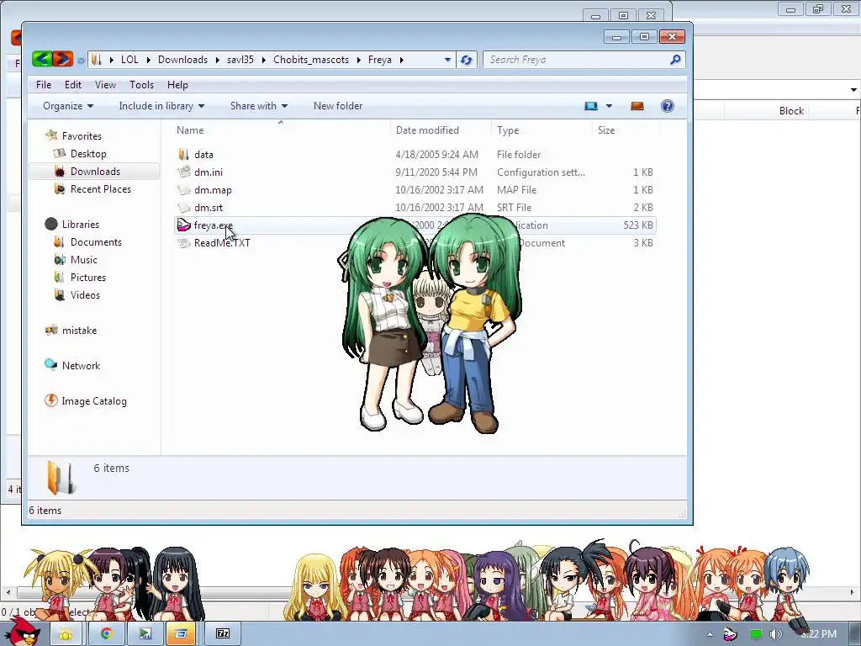This screenshot has height=646, width=861.
Task: Open the Edit menu
Action: [73, 85]
